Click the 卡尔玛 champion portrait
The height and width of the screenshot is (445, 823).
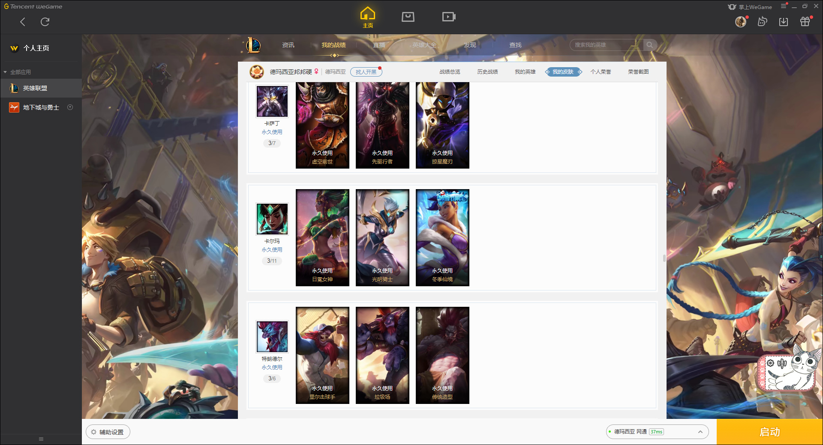[272, 219]
